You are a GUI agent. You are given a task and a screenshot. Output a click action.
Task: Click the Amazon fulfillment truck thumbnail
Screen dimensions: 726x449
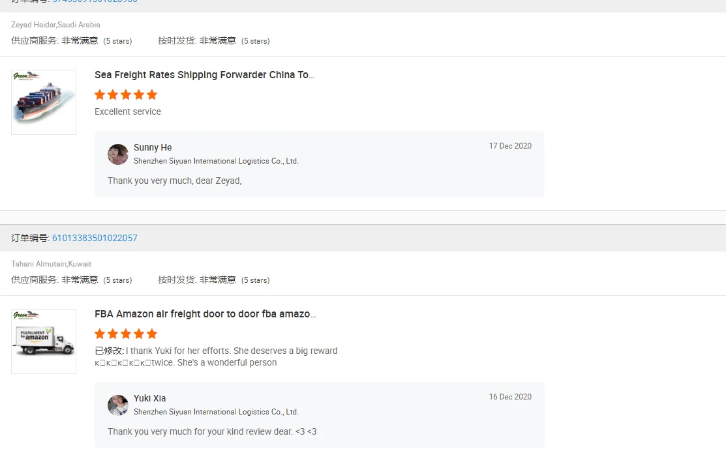(44, 341)
